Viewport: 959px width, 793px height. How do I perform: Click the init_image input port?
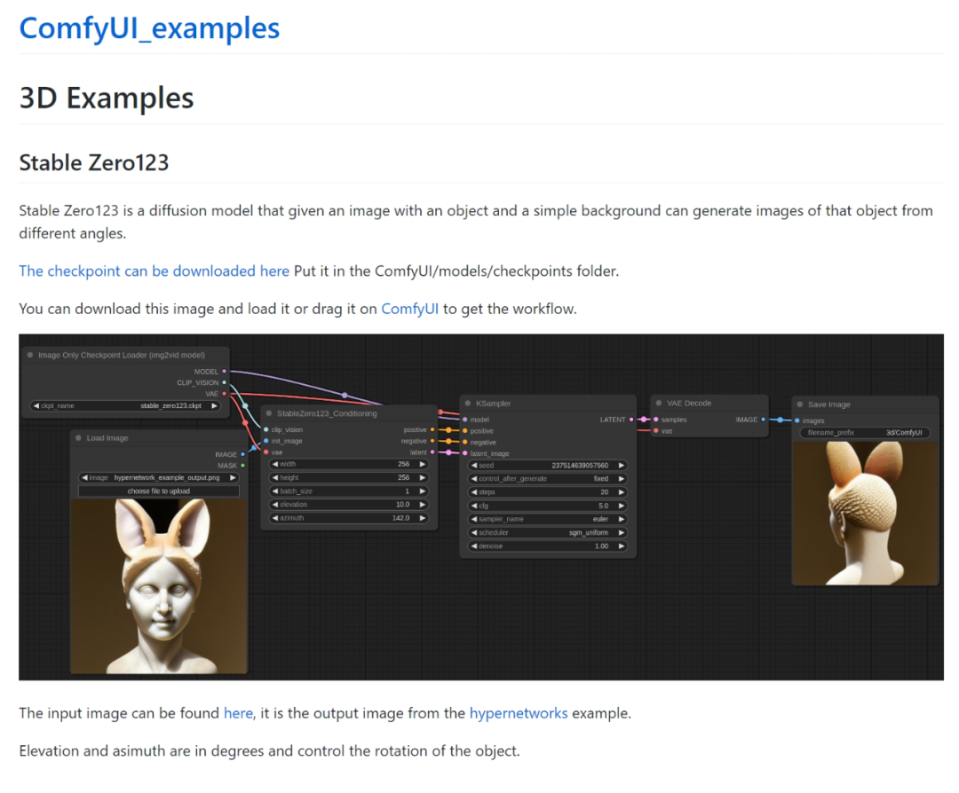[266, 441]
